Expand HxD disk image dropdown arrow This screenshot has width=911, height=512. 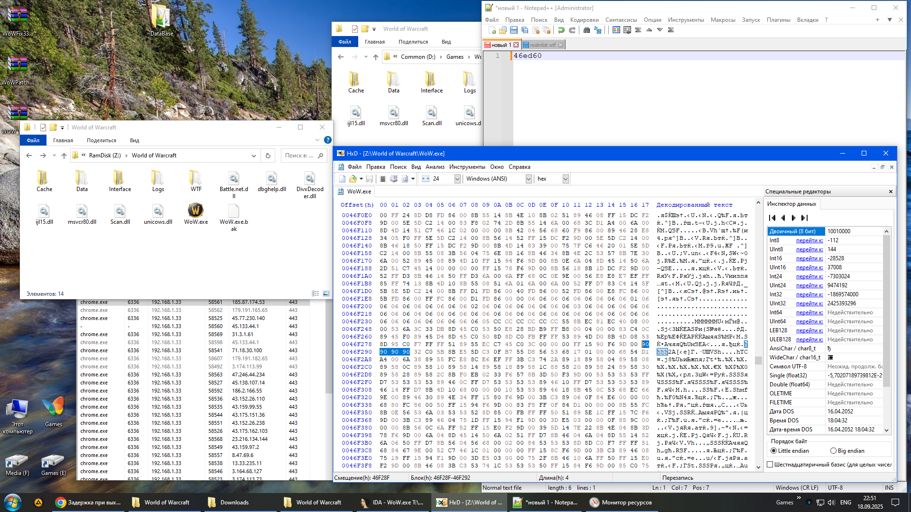click(413, 179)
